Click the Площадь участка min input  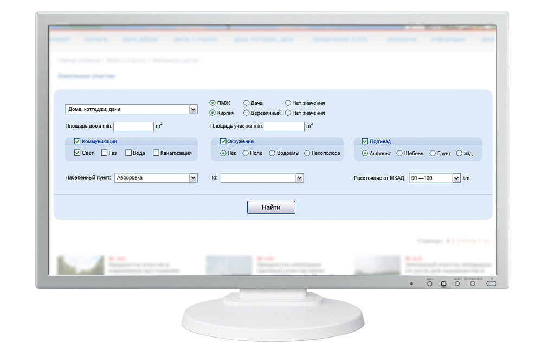click(284, 127)
